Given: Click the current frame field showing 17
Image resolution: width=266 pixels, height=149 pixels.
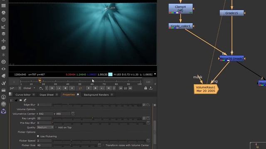Looking at the screenshot, I should (80, 88).
